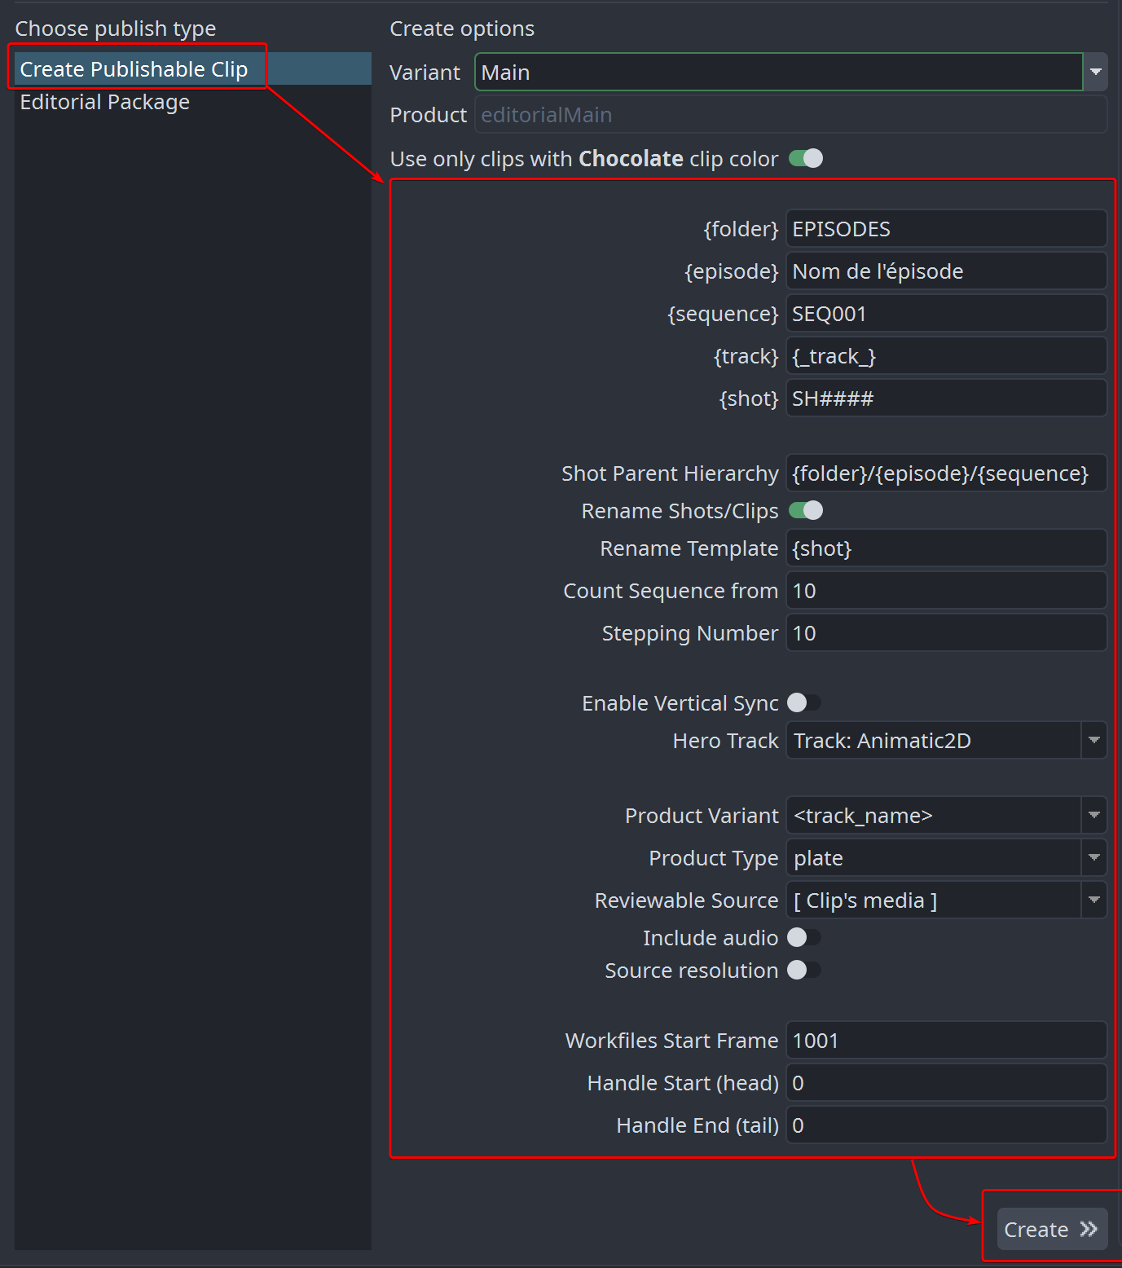This screenshot has width=1122, height=1268.
Task: Toggle Chocolate clip color filter switch
Action: pos(805,159)
